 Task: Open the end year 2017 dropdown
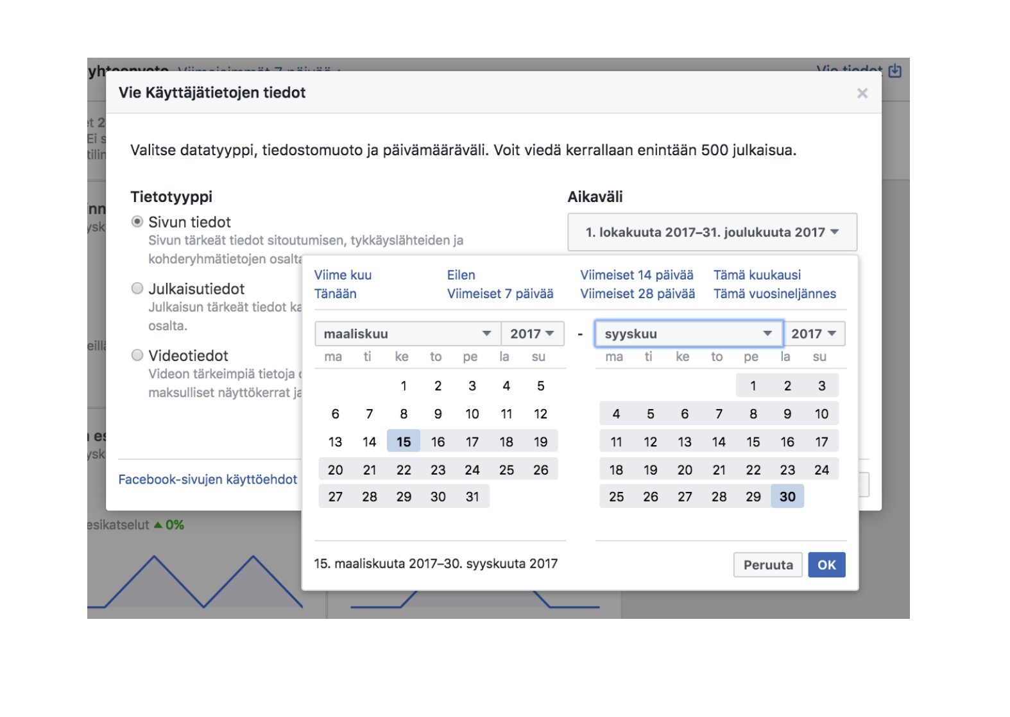pyautogui.click(x=814, y=333)
